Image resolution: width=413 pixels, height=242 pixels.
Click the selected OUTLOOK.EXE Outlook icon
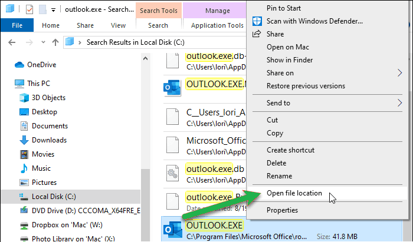pos(173,230)
